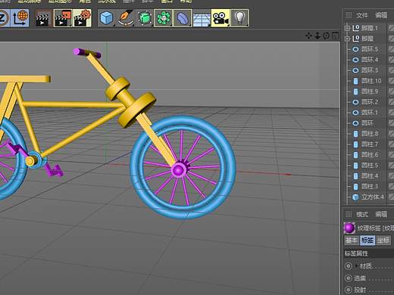Select the 立方体.4 cube icon
The image size is (394, 295).
coord(355,197)
